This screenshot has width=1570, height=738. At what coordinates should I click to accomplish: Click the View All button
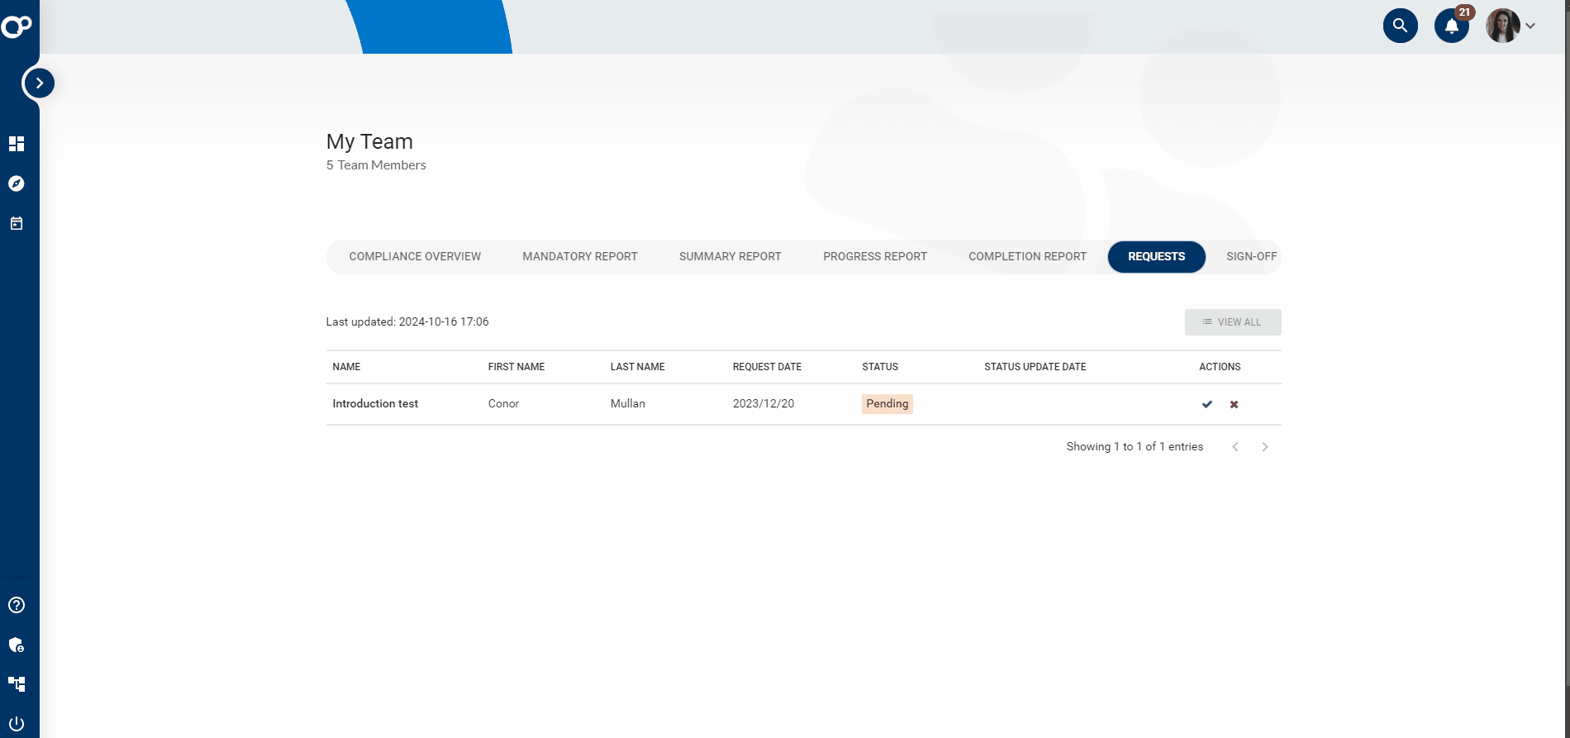[x=1232, y=322]
